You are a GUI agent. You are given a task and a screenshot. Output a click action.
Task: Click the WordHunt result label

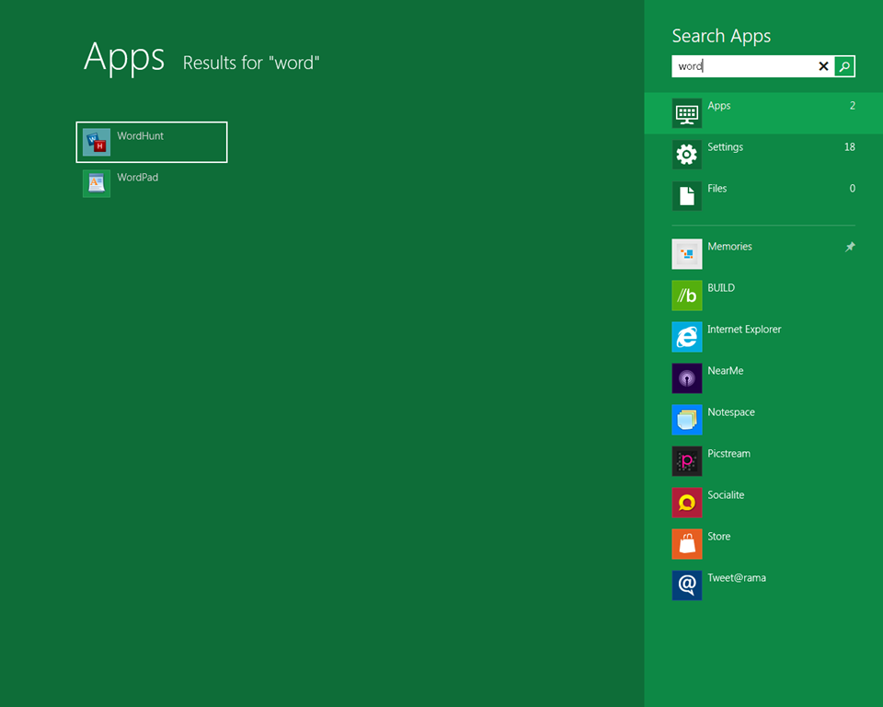click(140, 136)
